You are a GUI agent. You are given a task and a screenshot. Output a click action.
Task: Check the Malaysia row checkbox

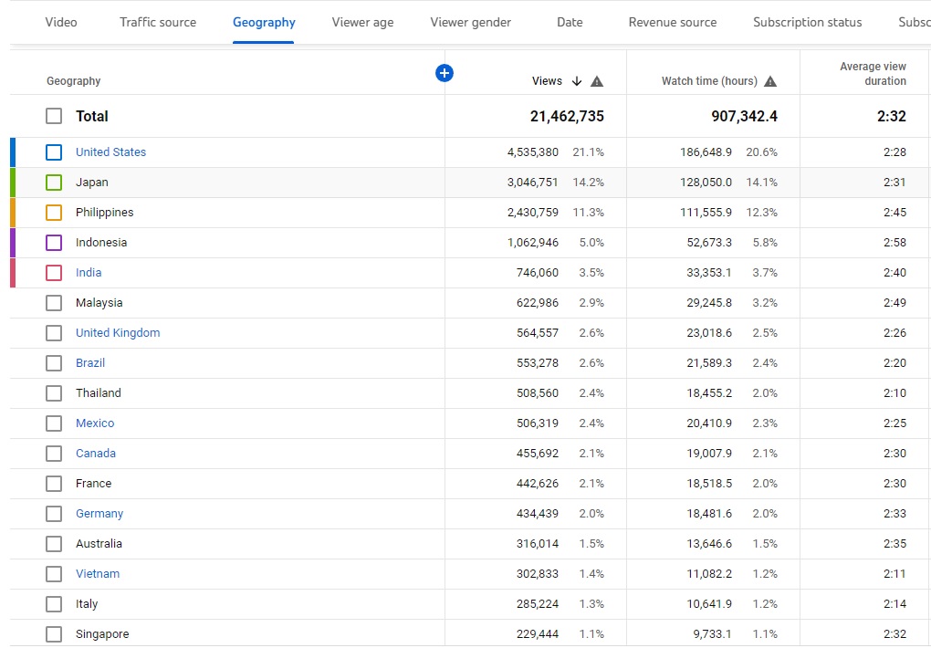54,303
